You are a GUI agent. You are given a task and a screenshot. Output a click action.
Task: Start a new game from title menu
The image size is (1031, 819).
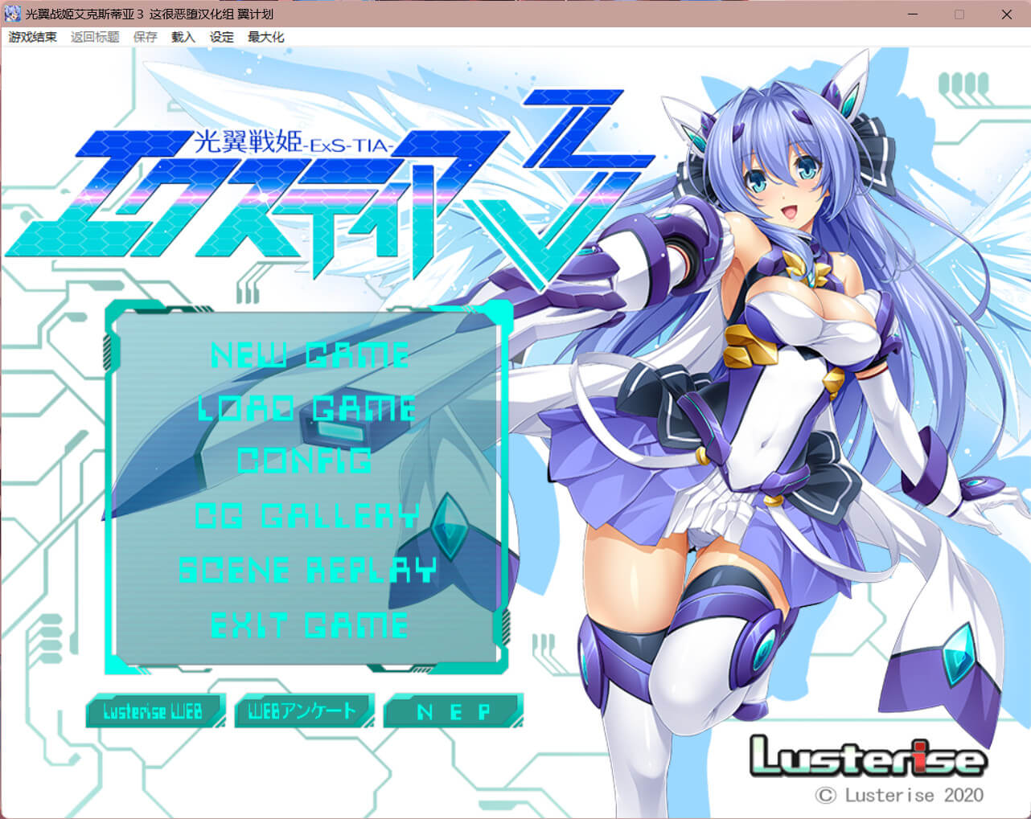coord(310,354)
